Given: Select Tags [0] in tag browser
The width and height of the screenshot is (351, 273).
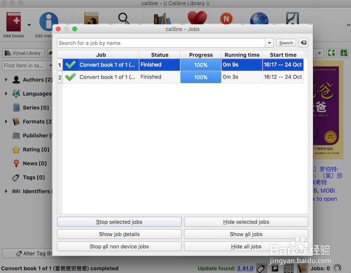Looking at the screenshot, I should pos(34,177).
